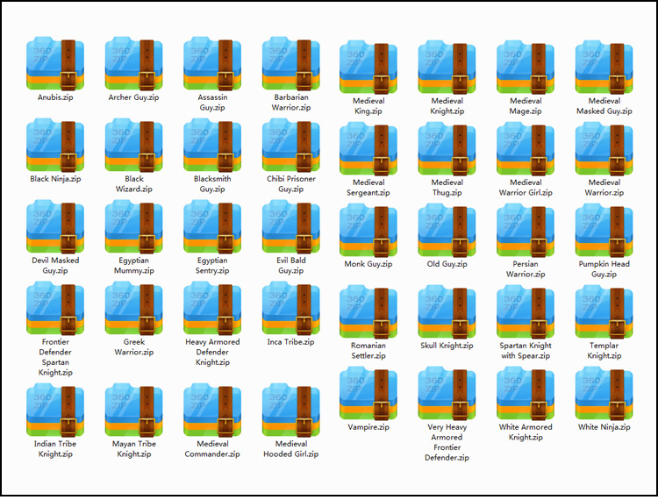Click the 'Medieval Thug.zip' file name
This screenshot has height=500, width=658.
click(x=447, y=188)
